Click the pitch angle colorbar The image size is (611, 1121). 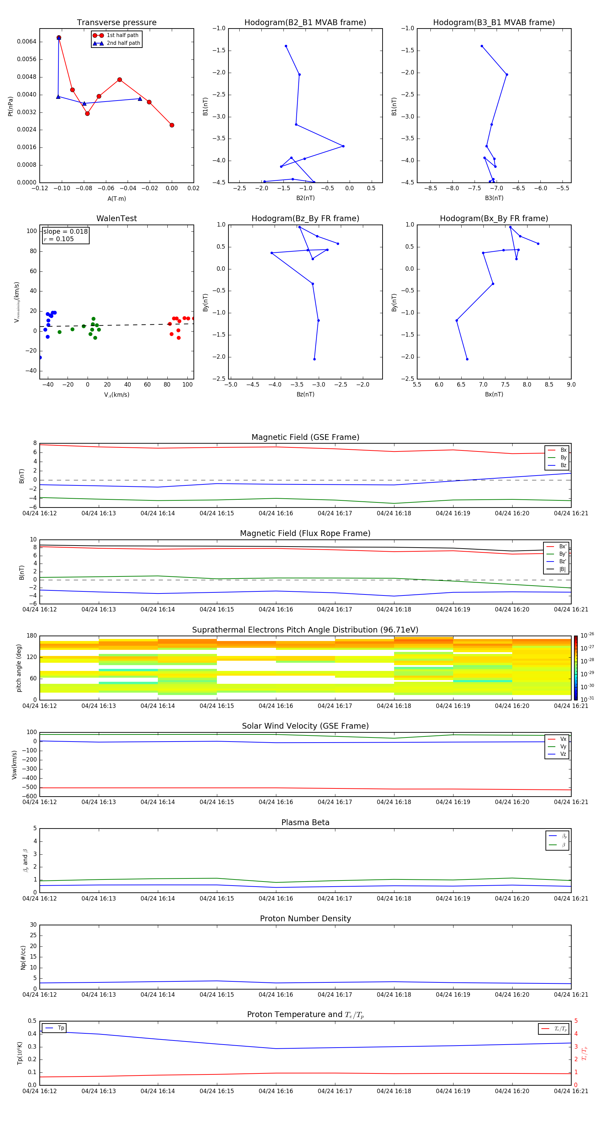click(x=576, y=668)
